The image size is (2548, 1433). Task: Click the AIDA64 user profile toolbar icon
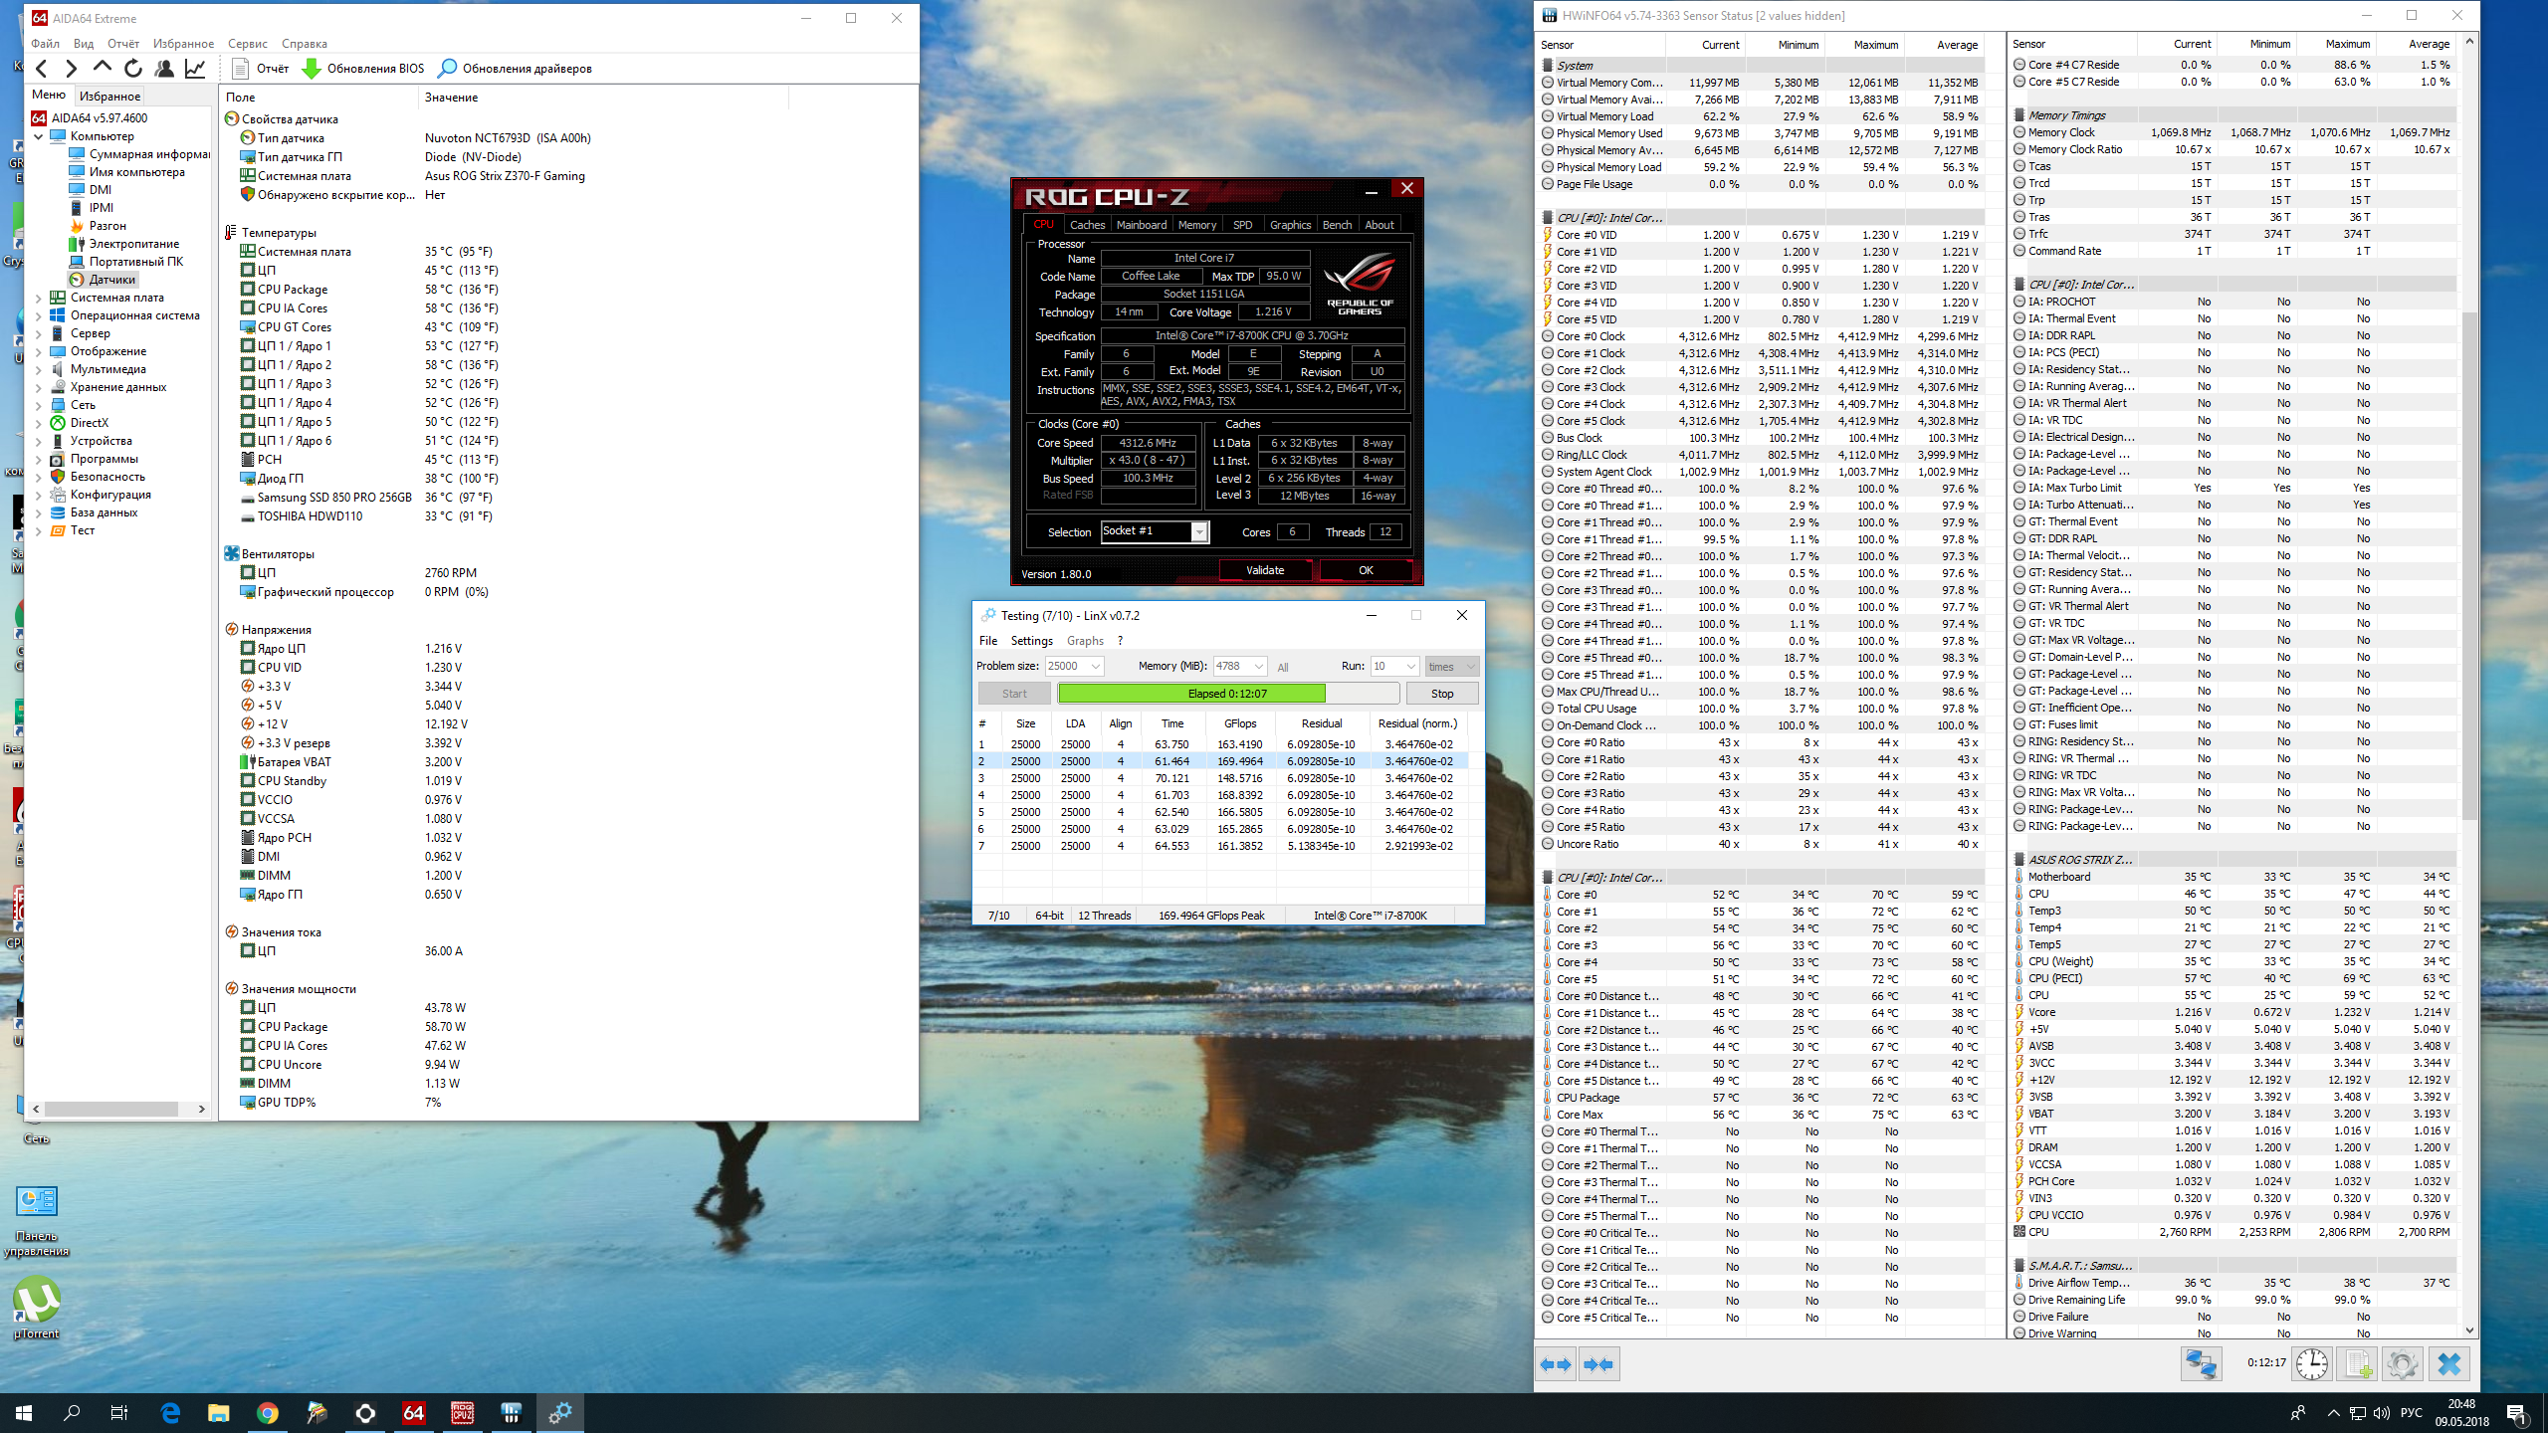point(164,69)
